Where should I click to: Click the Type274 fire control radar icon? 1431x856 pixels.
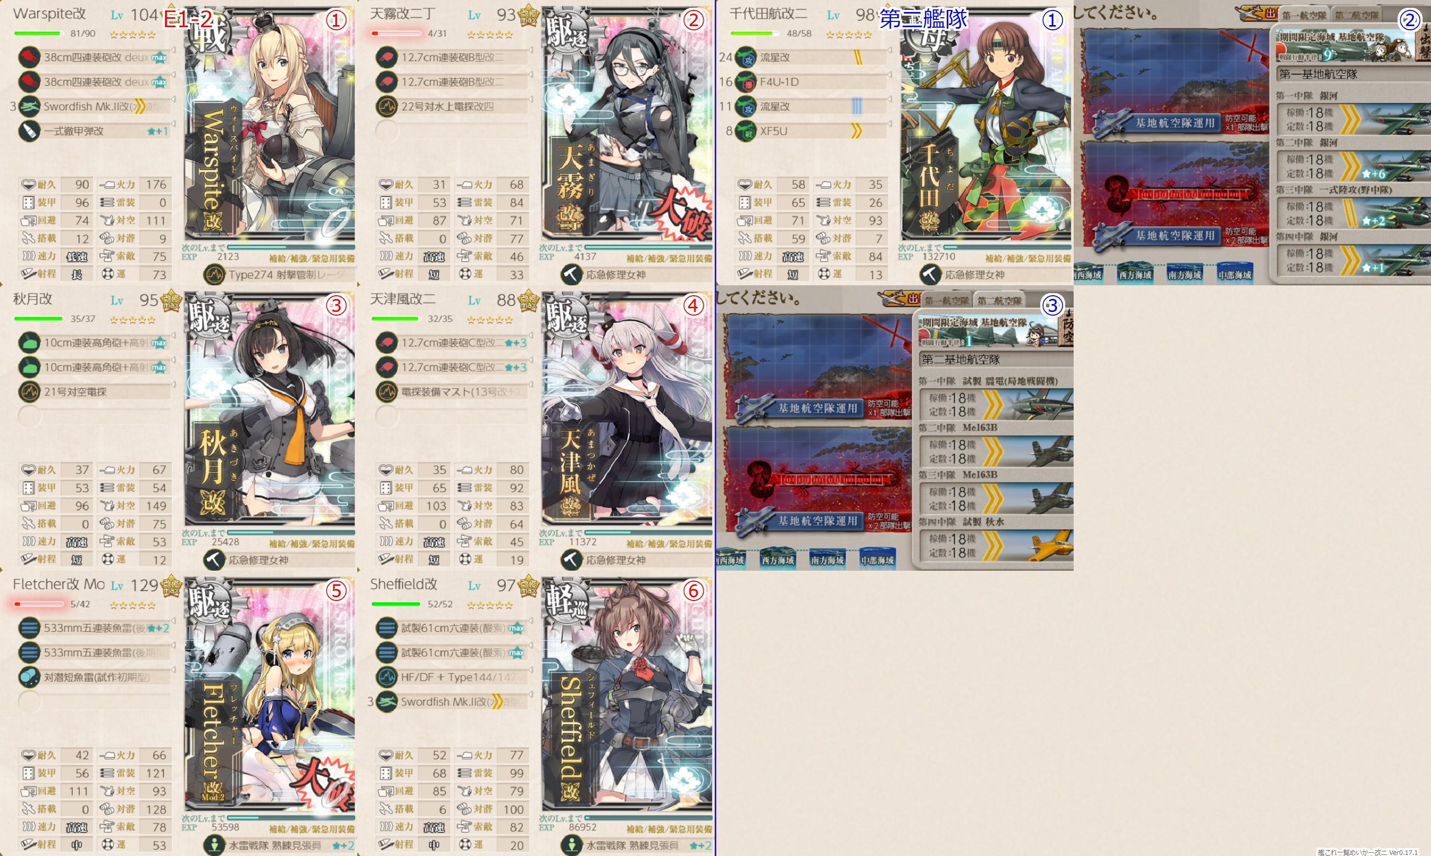click(215, 274)
